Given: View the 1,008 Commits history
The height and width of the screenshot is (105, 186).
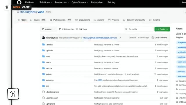Looking at the screenshot, I should (x=159, y=38).
